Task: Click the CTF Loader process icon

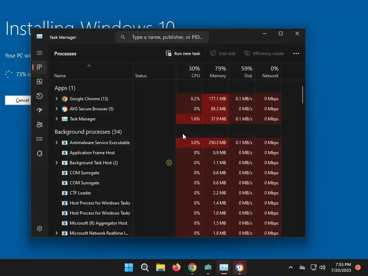Action: [x=65, y=193]
